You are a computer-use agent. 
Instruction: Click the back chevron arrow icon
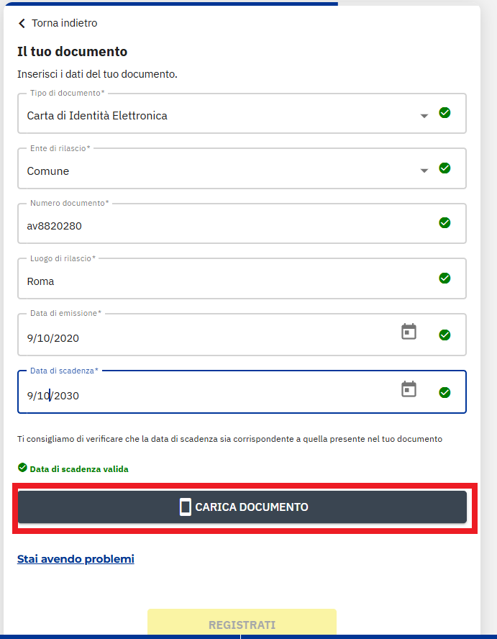click(20, 23)
